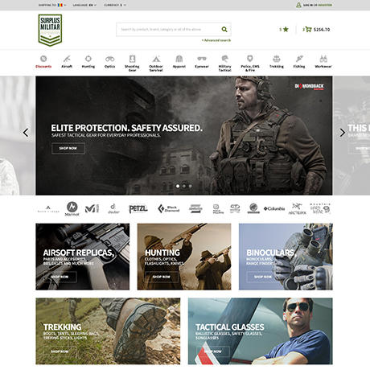370x370 pixels.
Task: Click Shop Now on the Elite Protection banner
Action: [x=68, y=148]
